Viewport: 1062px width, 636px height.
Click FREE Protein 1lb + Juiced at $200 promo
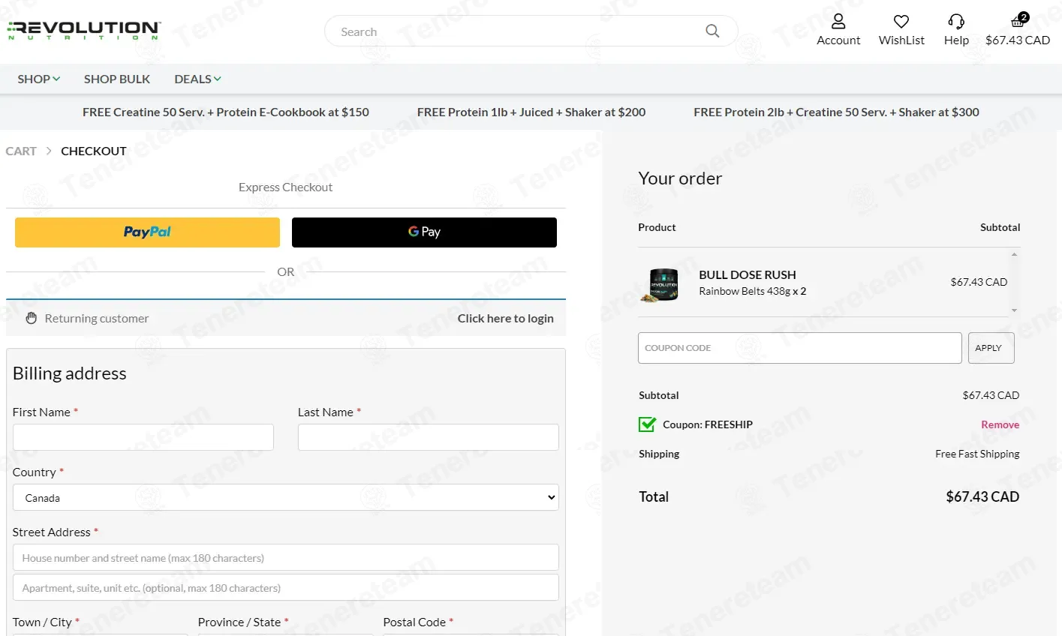(531, 112)
